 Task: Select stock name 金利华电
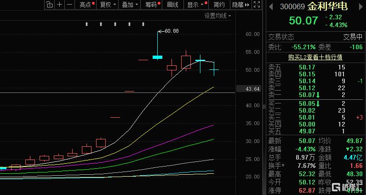(327, 6)
